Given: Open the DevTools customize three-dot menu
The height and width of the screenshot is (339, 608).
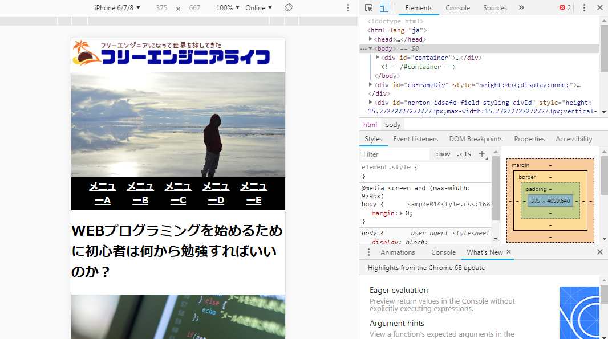Looking at the screenshot, I should pos(584,7).
